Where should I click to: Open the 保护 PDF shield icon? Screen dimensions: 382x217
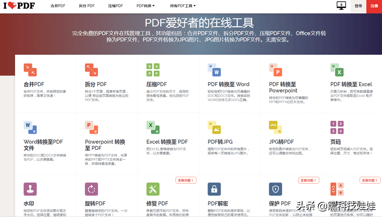[275, 189]
